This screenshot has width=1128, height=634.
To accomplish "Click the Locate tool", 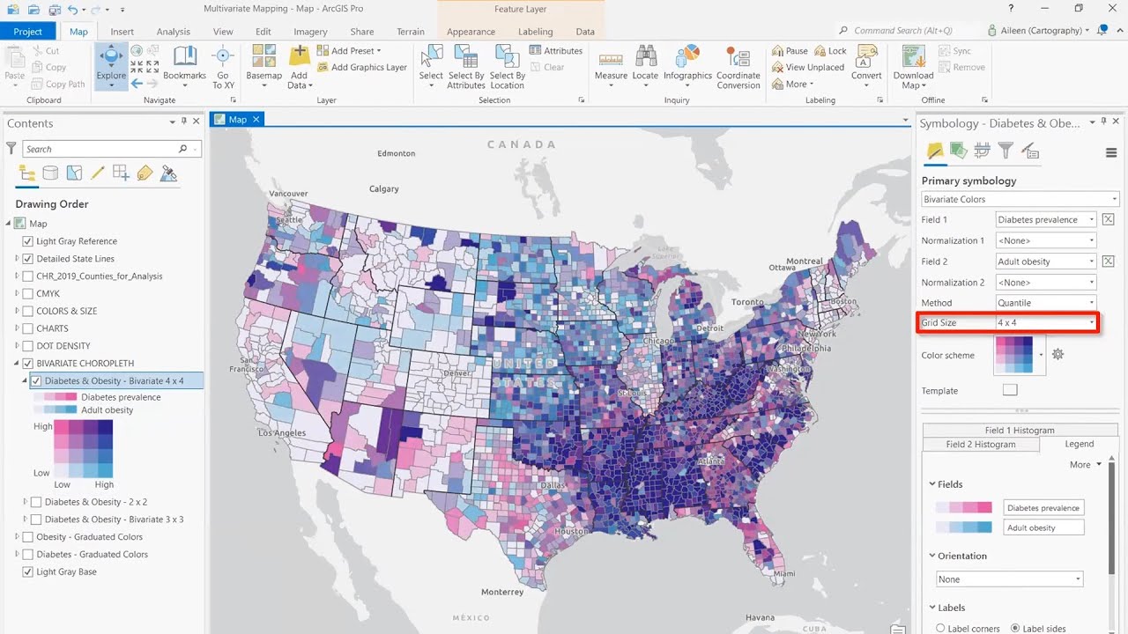I will pyautogui.click(x=645, y=66).
